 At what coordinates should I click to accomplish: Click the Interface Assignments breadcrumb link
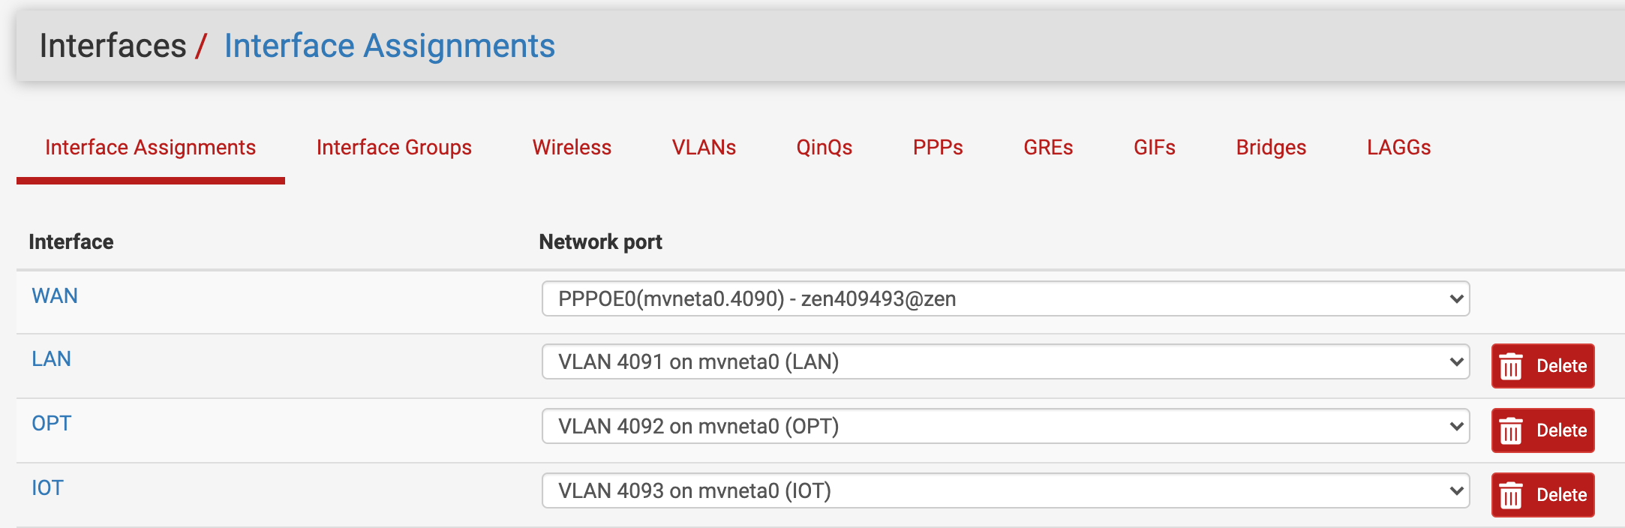(x=389, y=46)
